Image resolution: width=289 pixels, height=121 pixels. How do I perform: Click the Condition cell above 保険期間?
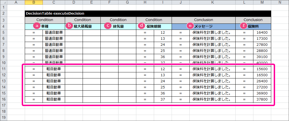point(154,20)
